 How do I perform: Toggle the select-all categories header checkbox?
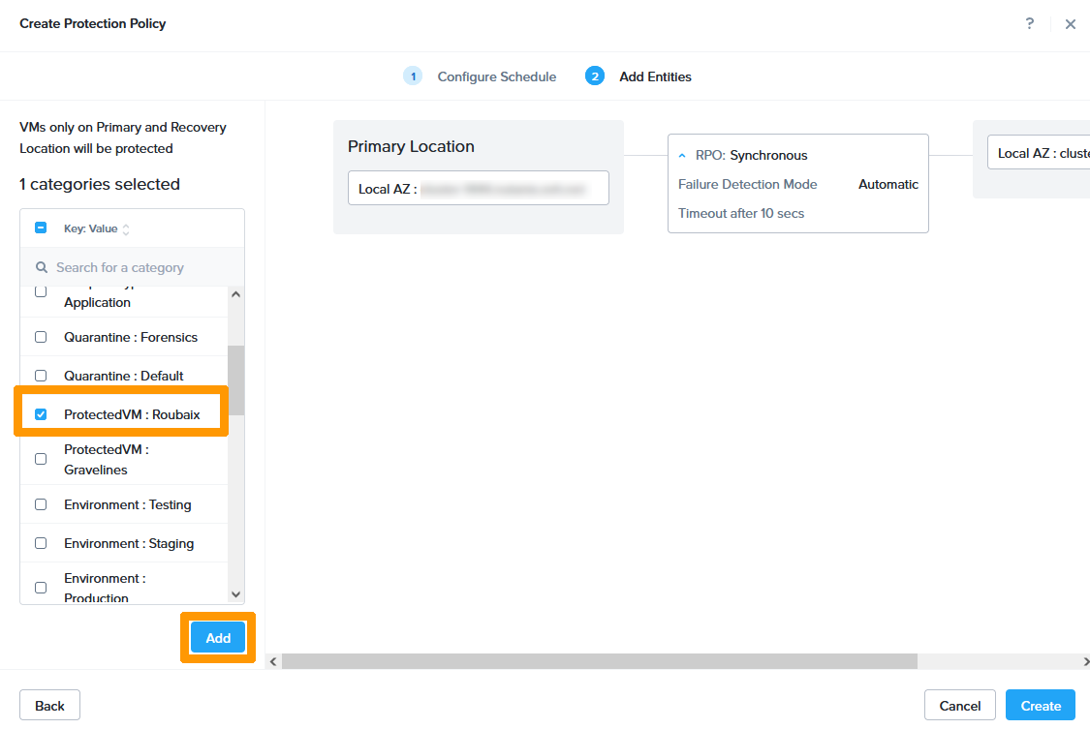coord(41,228)
